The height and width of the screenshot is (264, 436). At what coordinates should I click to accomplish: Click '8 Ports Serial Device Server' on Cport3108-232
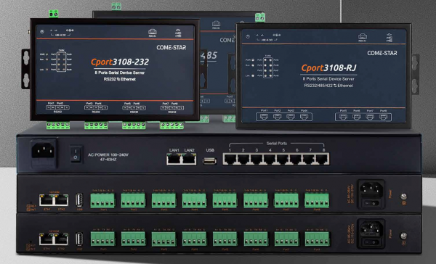pos(120,73)
